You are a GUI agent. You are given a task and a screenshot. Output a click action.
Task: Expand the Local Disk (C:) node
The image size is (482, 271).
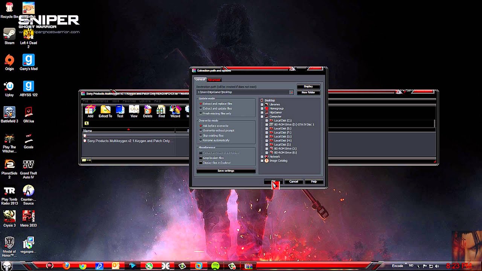(x=267, y=120)
